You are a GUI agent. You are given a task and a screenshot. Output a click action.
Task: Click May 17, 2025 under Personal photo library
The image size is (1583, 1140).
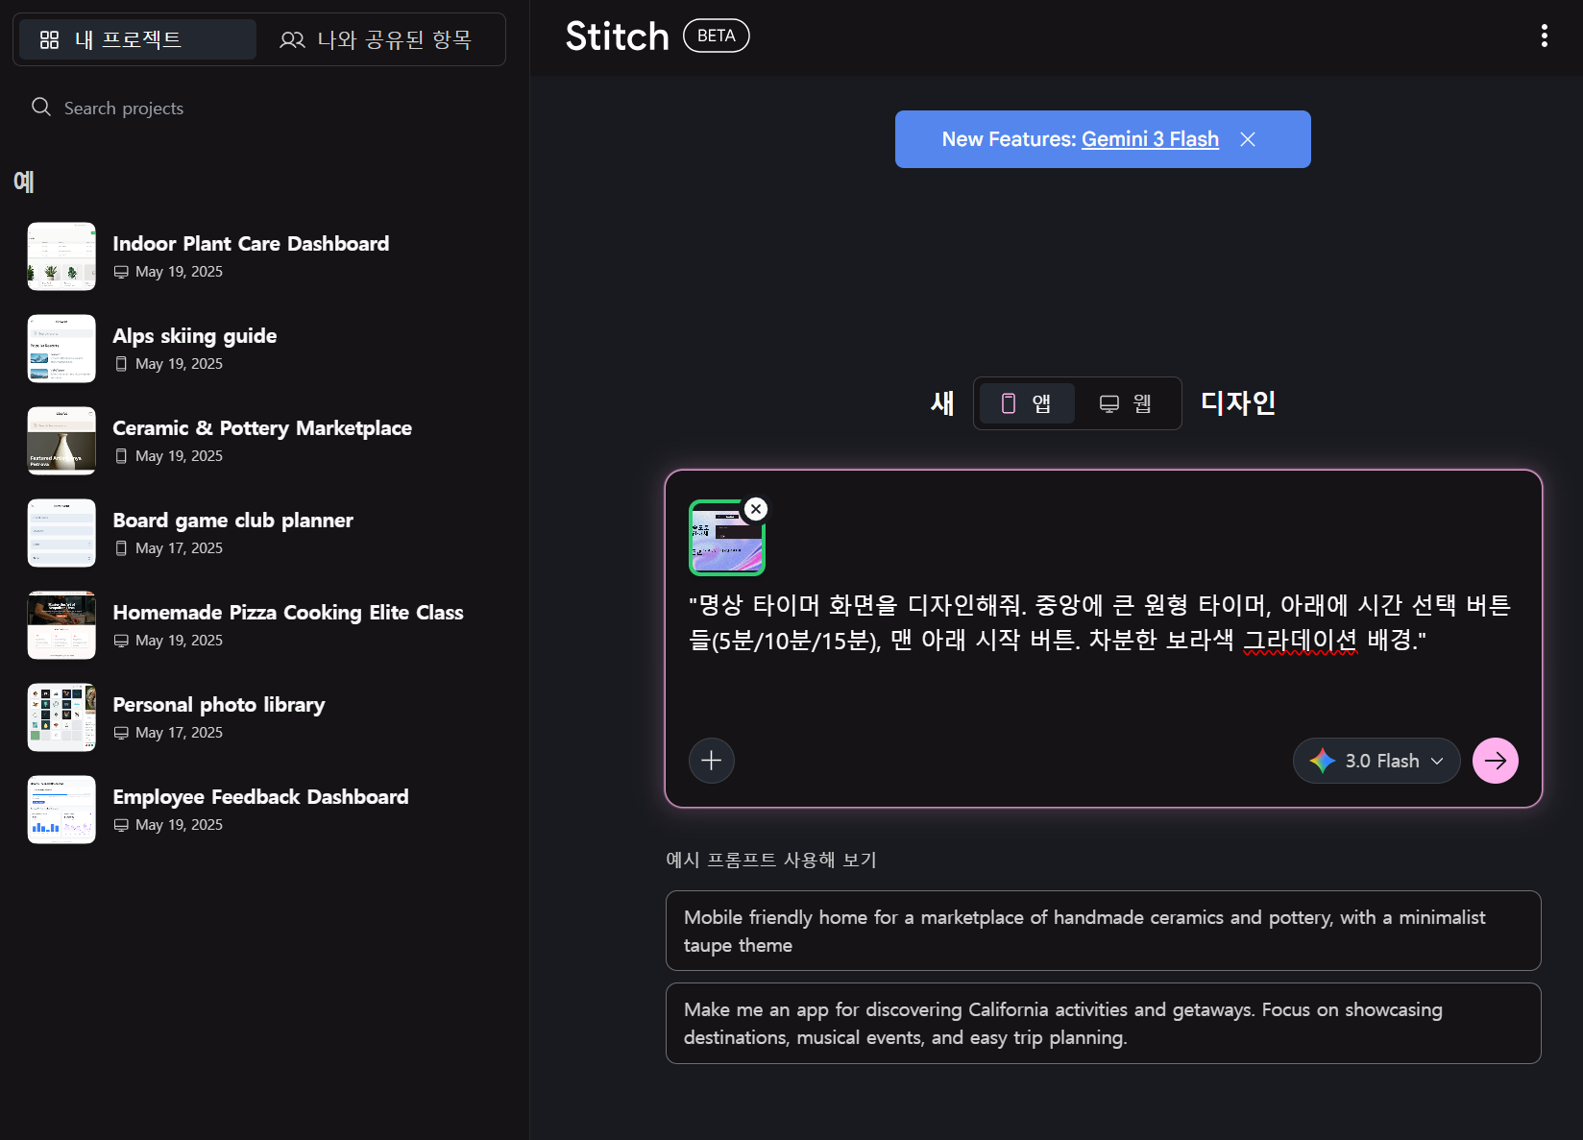tap(179, 733)
